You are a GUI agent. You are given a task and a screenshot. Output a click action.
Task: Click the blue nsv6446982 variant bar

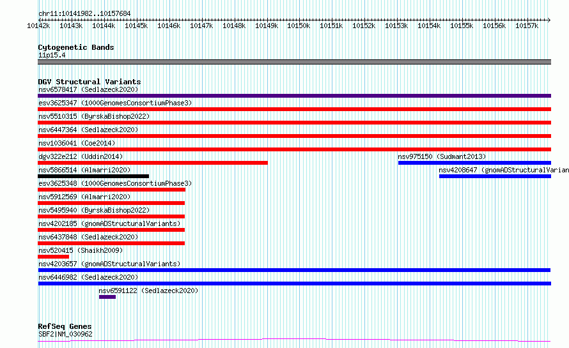[295, 284]
